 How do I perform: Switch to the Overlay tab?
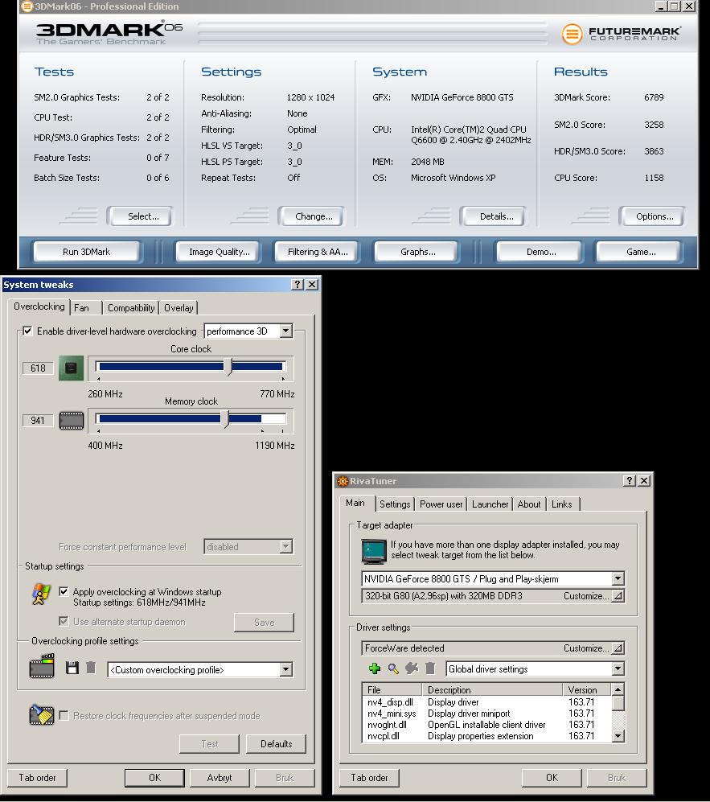point(179,308)
